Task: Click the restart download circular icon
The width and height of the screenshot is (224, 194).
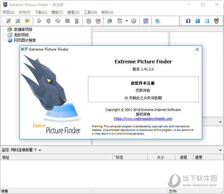Action: pos(49,21)
